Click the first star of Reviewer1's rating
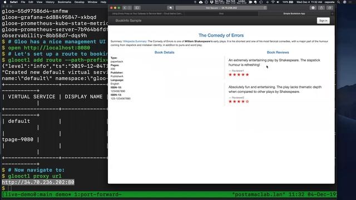 (x=230, y=74)
